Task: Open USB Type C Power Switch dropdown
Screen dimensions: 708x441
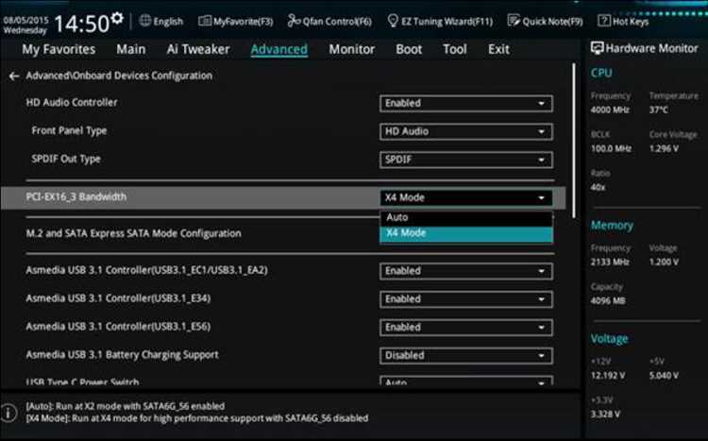Action: [x=466, y=381]
